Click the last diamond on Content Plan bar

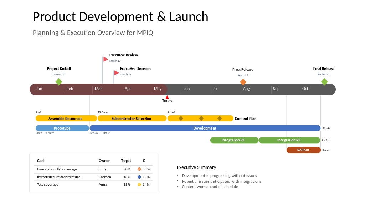pyautogui.click(x=220, y=119)
